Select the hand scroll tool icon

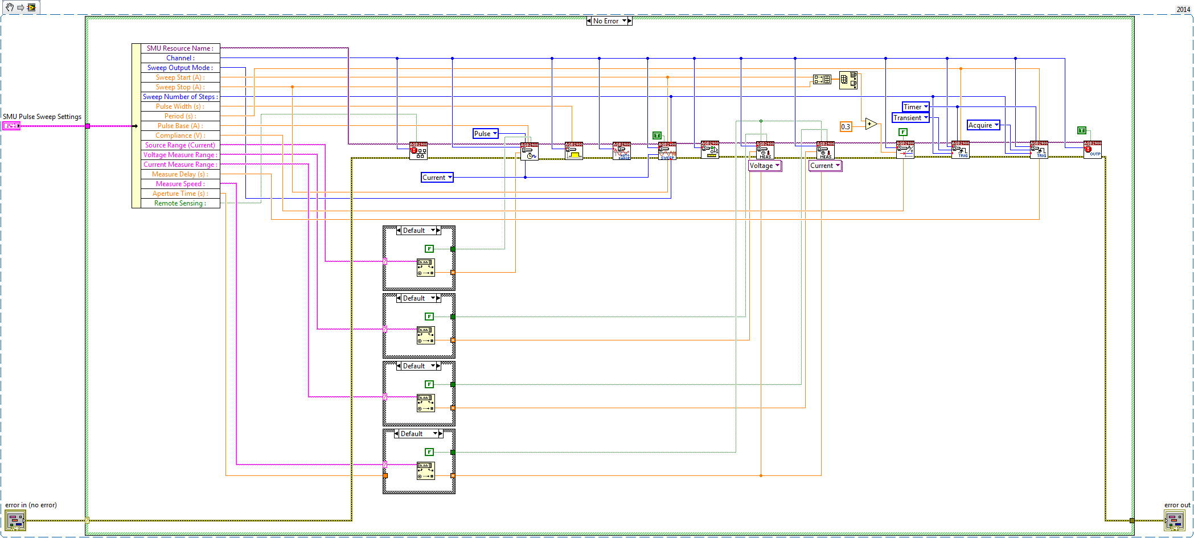tap(9, 7)
